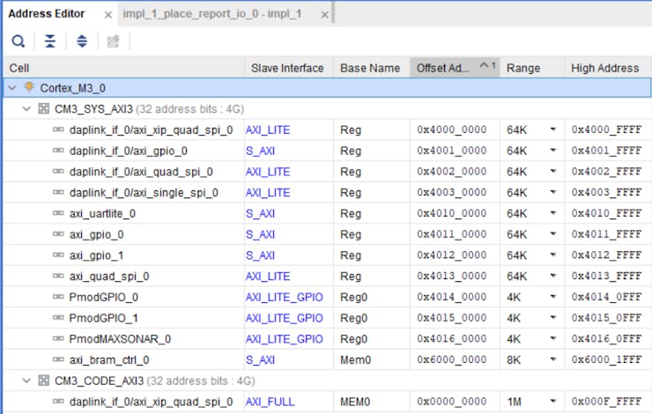Edit offset address 0x4014_0000

pos(452,297)
